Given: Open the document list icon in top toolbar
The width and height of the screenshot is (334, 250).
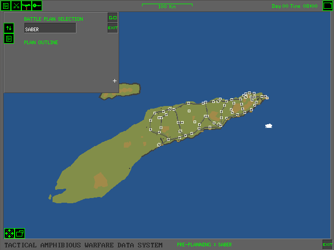Looking at the screenshot, I should [6, 6].
